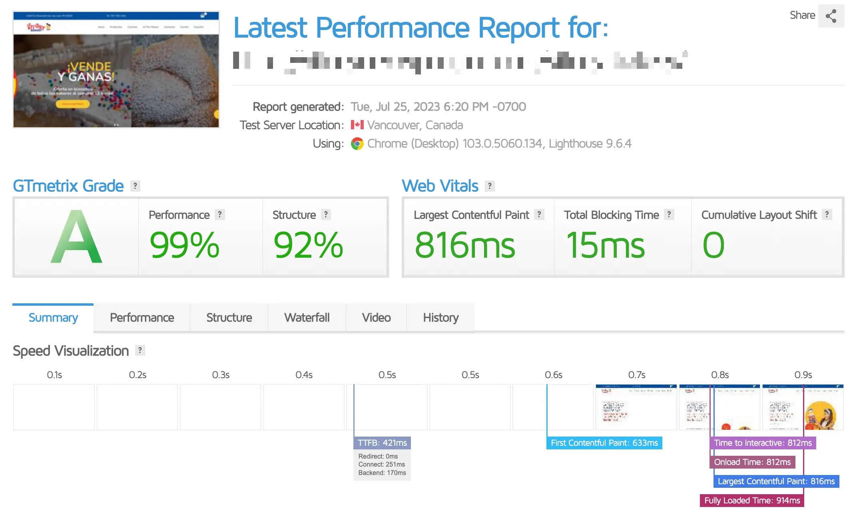
Task: Show help for Largest Contentful Paint
Action: pyautogui.click(x=539, y=214)
